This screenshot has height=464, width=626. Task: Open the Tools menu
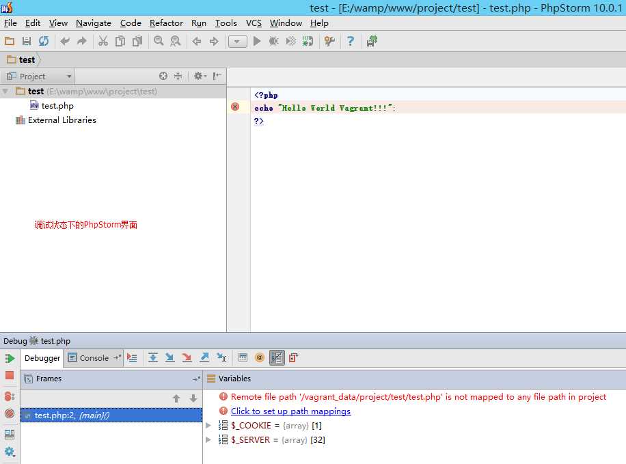click(x=226, y=23)
